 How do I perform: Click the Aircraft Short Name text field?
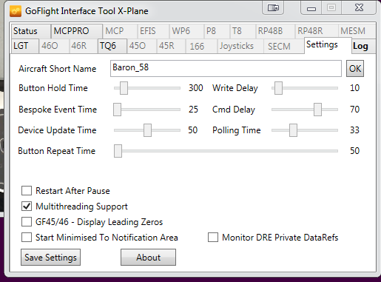pyautogui.click(x=226, y=68)
